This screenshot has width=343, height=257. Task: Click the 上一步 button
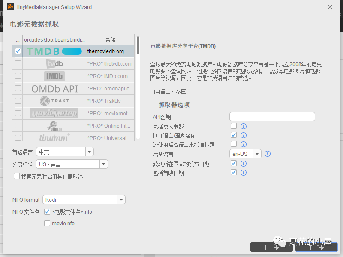click(271, 247)
